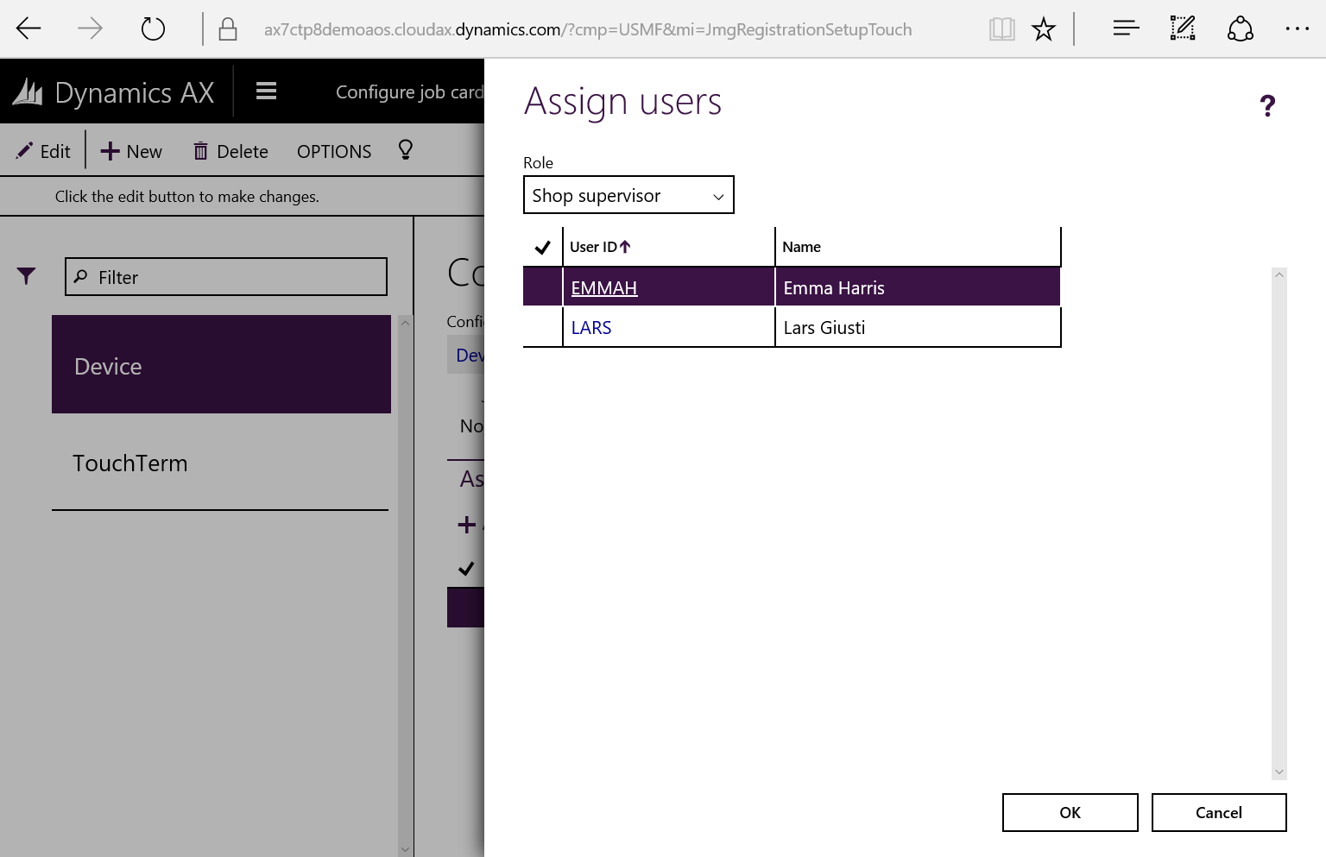1326x857 pixels.
Task: Sort by User ID column header
Action: 600,247
